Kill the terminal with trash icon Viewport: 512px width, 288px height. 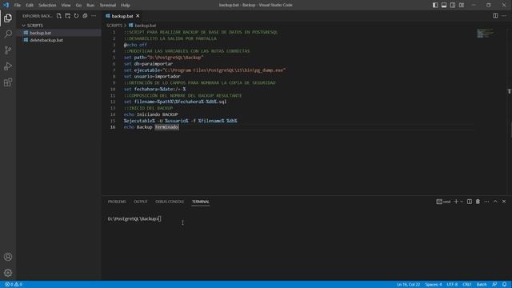[x=478, y=202]
